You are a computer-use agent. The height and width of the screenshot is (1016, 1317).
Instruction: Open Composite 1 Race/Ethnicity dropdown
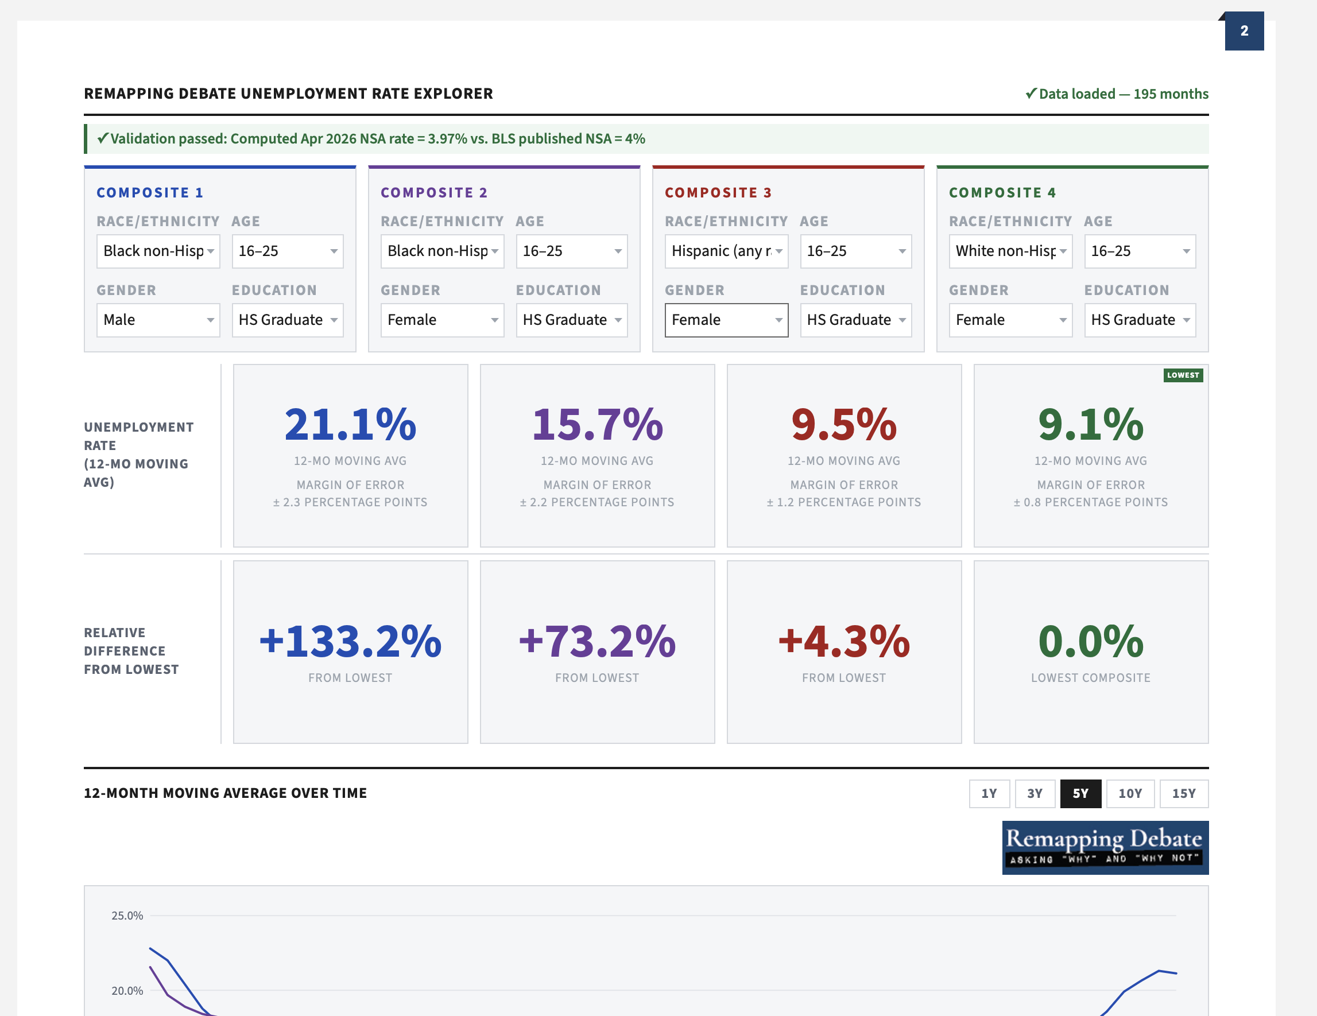(158, 251)
